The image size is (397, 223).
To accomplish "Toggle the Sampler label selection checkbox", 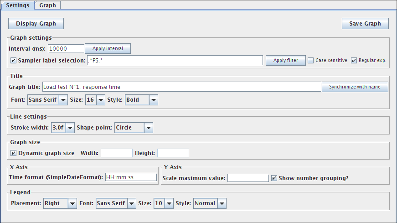I will tap(13, 60).
